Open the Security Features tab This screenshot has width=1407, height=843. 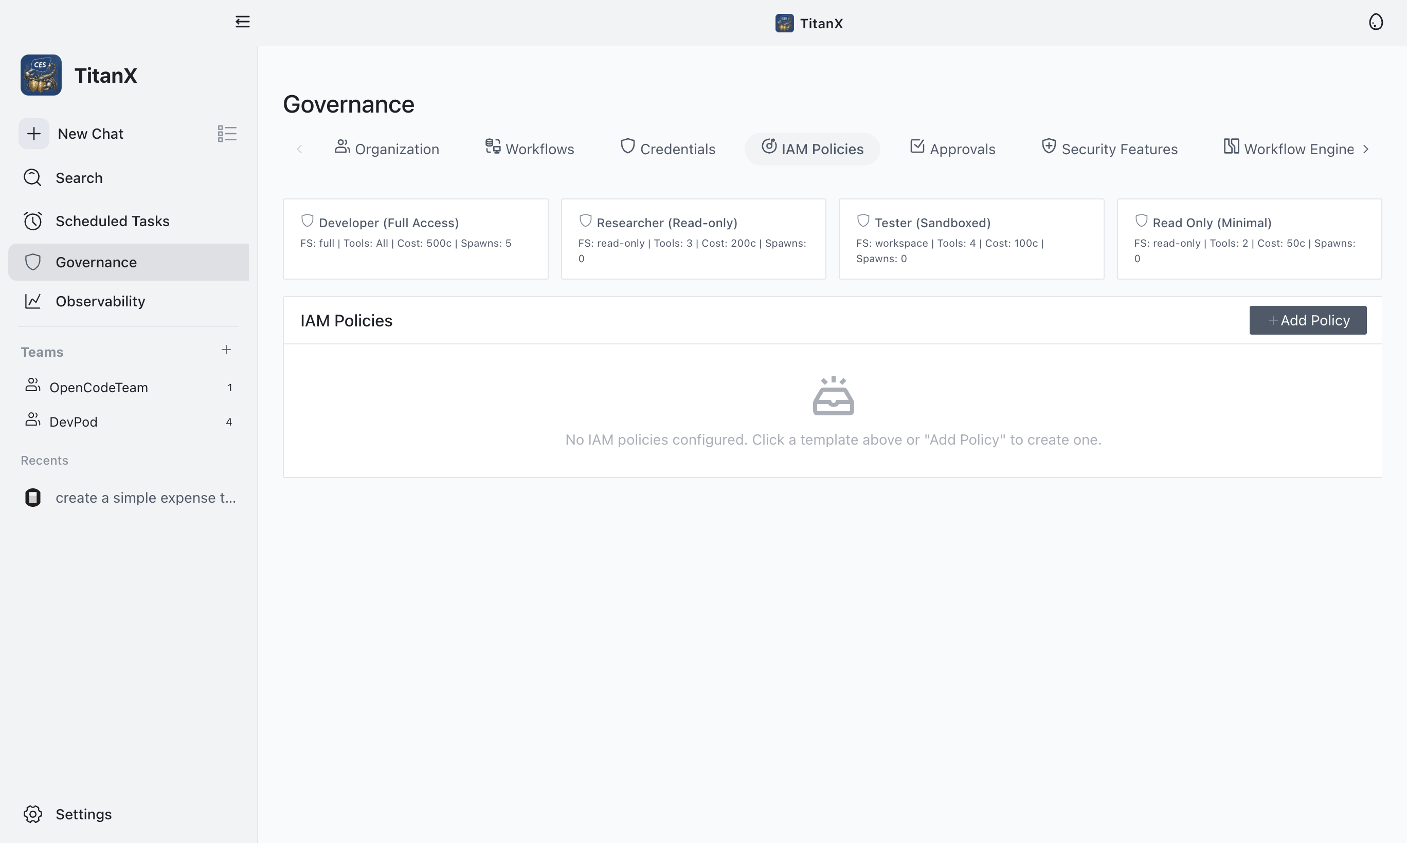pyautogui.click(x=1109, y=148)
